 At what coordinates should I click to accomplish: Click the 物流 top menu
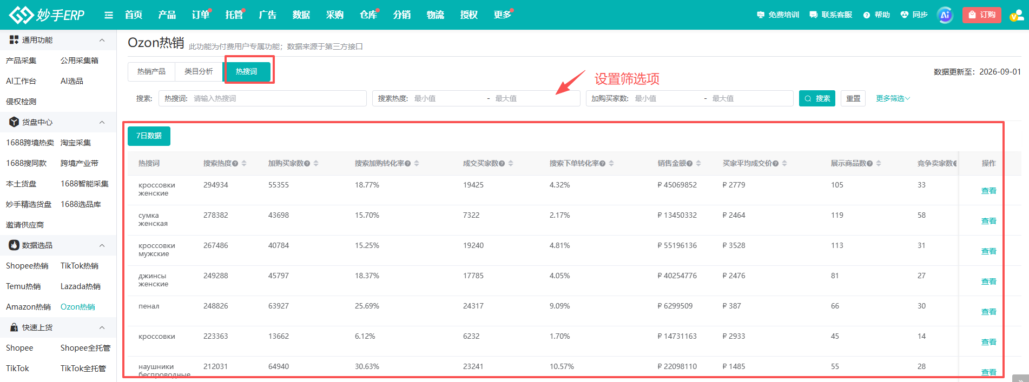click(436, 15)
